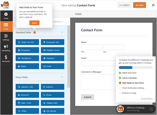Click the Name Your Form checkmark

(120, 73)
